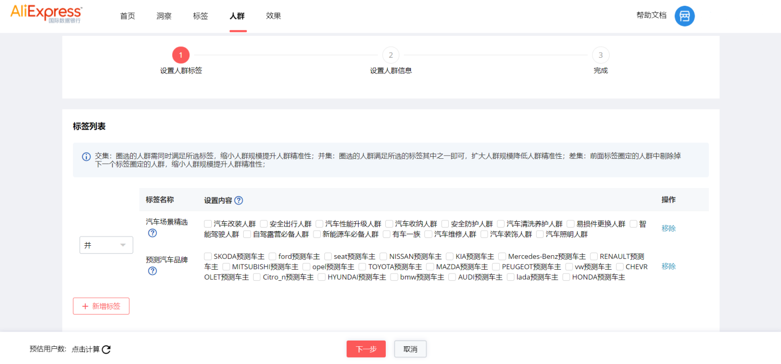This screenshot has width=781, height=364.
Task: Check KIA预测车主 checkbox
Action: point(450,256)
